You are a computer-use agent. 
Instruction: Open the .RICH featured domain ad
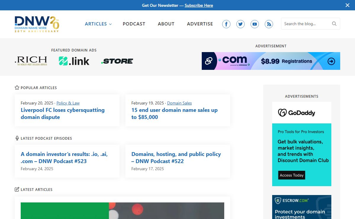point(31,61)
